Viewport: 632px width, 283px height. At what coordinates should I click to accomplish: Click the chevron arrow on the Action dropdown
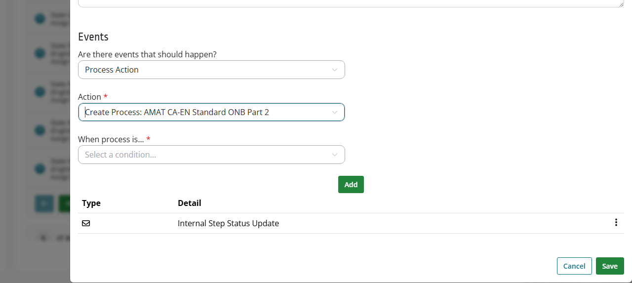click(x=335, y=112)
